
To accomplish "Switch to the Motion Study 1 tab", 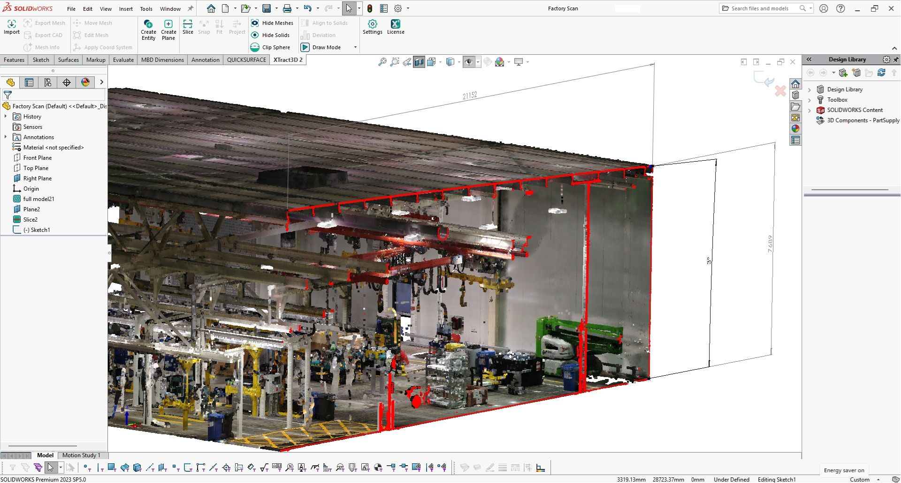I will pos(81,455).
